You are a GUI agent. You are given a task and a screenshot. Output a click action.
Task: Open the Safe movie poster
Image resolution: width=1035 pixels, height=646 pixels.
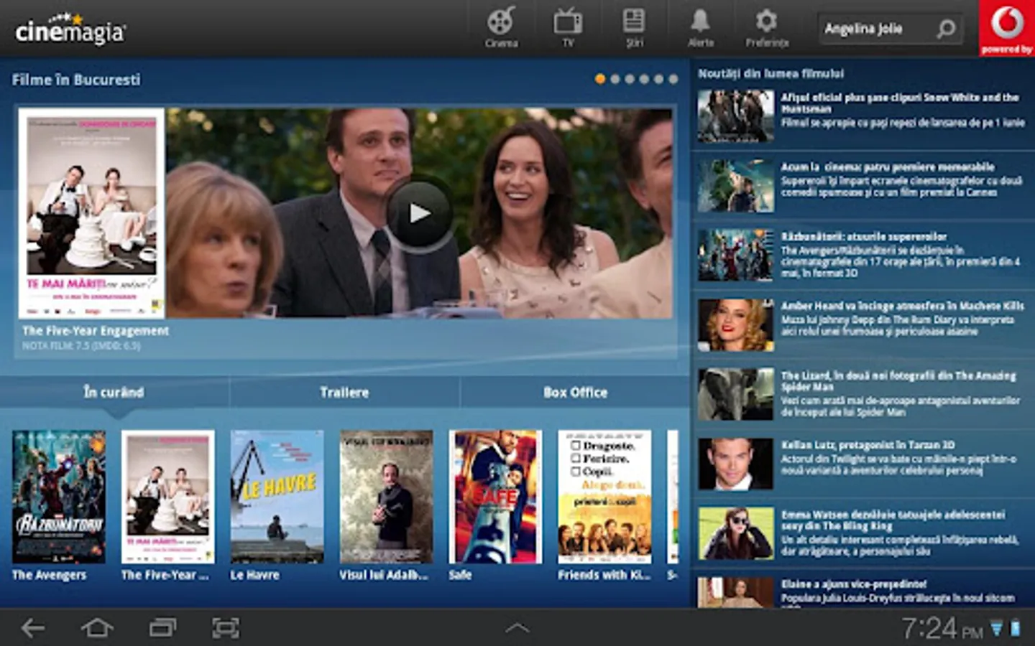pos(496,497)
